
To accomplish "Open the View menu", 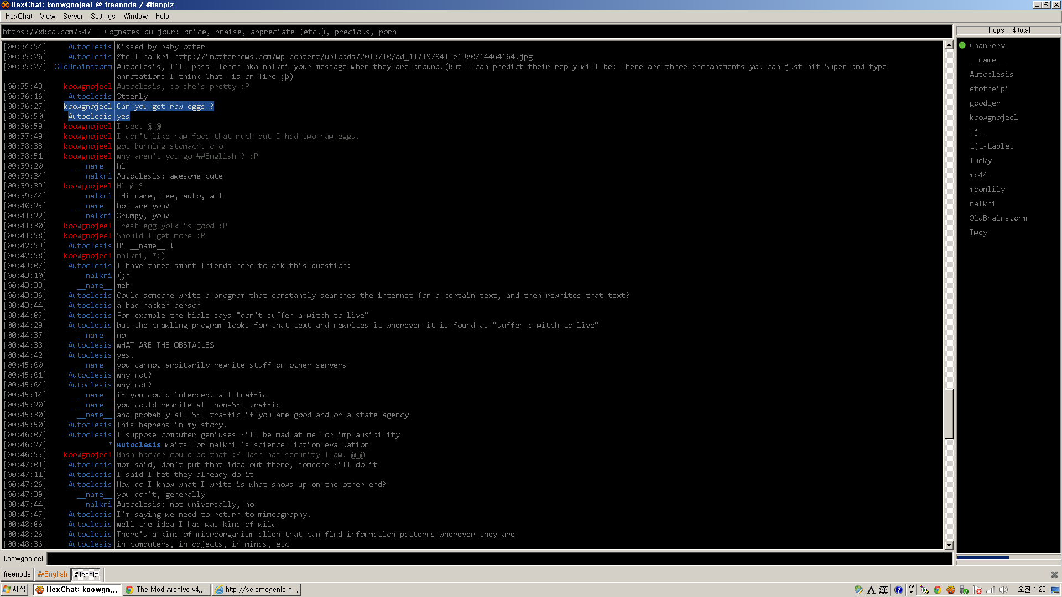I will point(48,16).
